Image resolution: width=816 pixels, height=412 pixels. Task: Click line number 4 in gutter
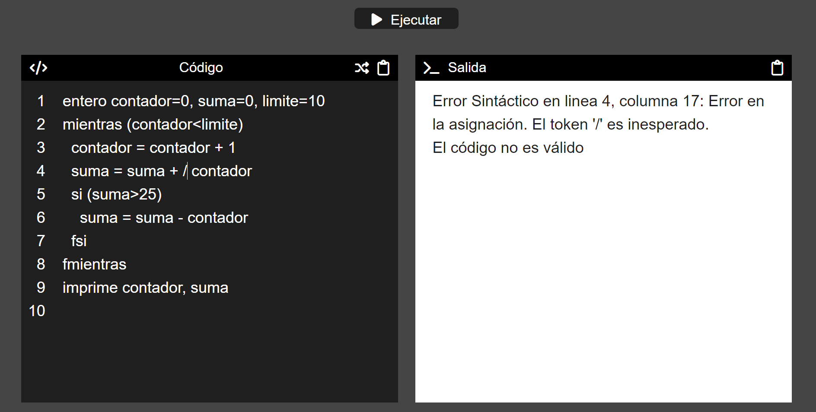pyautogui.click(x=41, y=171)
